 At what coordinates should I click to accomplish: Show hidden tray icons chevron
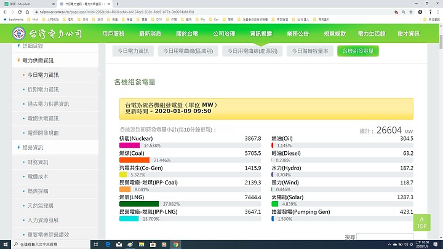point(389,244)
